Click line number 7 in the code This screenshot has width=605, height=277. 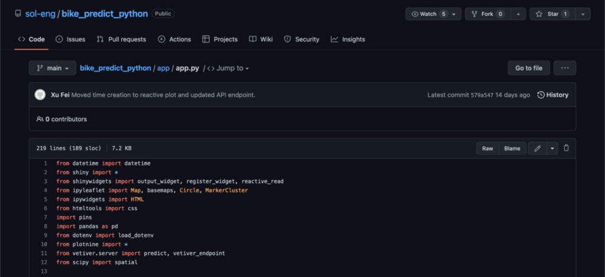[45, 217]
